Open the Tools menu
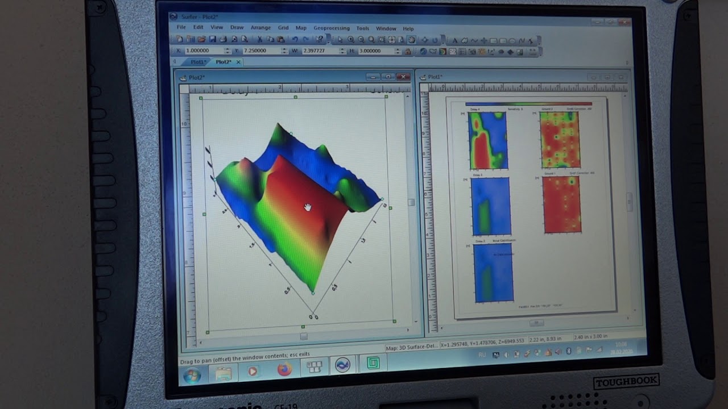 tap(362, 28)
